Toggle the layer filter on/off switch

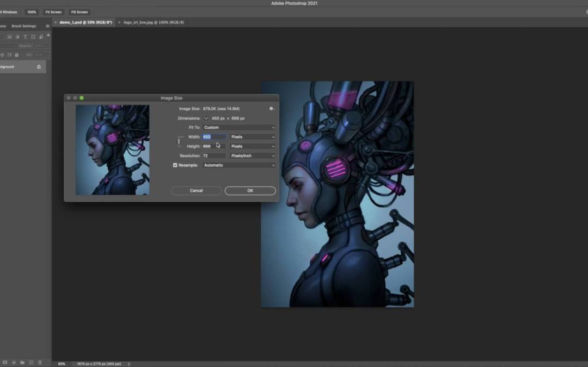click(48, 35)
